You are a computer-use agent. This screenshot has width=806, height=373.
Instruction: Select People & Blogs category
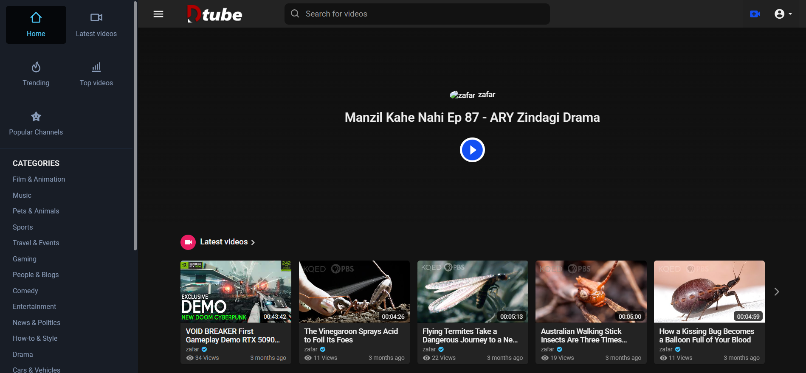tap(36, 275)
